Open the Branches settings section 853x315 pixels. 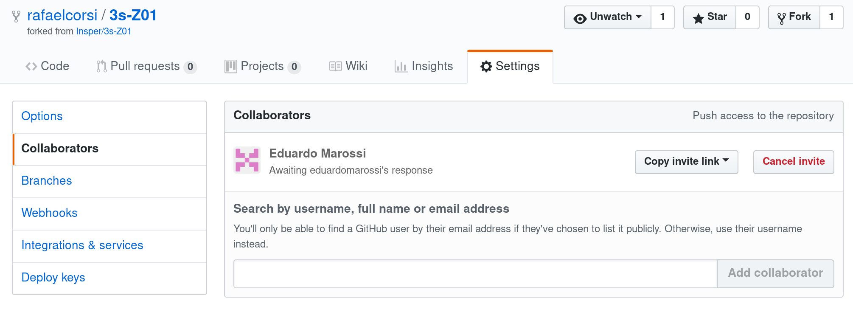click(x=47, y=181)
